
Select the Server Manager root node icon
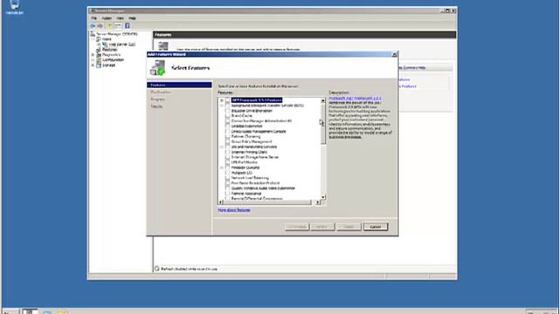[x=93, y=34]
